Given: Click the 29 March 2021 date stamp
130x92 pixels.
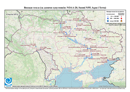Looking at the screenshot, I should pos(14,14).
